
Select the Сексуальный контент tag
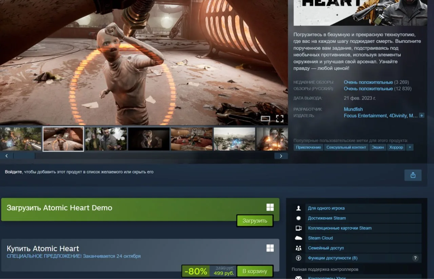click(x=346, y=147)
